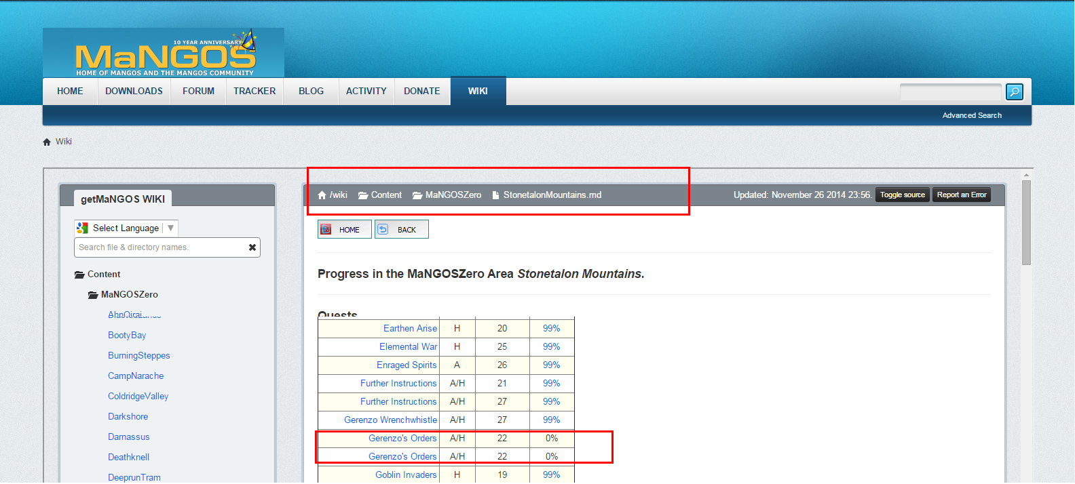The height and width of the screenshot is (484, 1075).
Task: Click the BACK button above the article
Action: (402, 229)
